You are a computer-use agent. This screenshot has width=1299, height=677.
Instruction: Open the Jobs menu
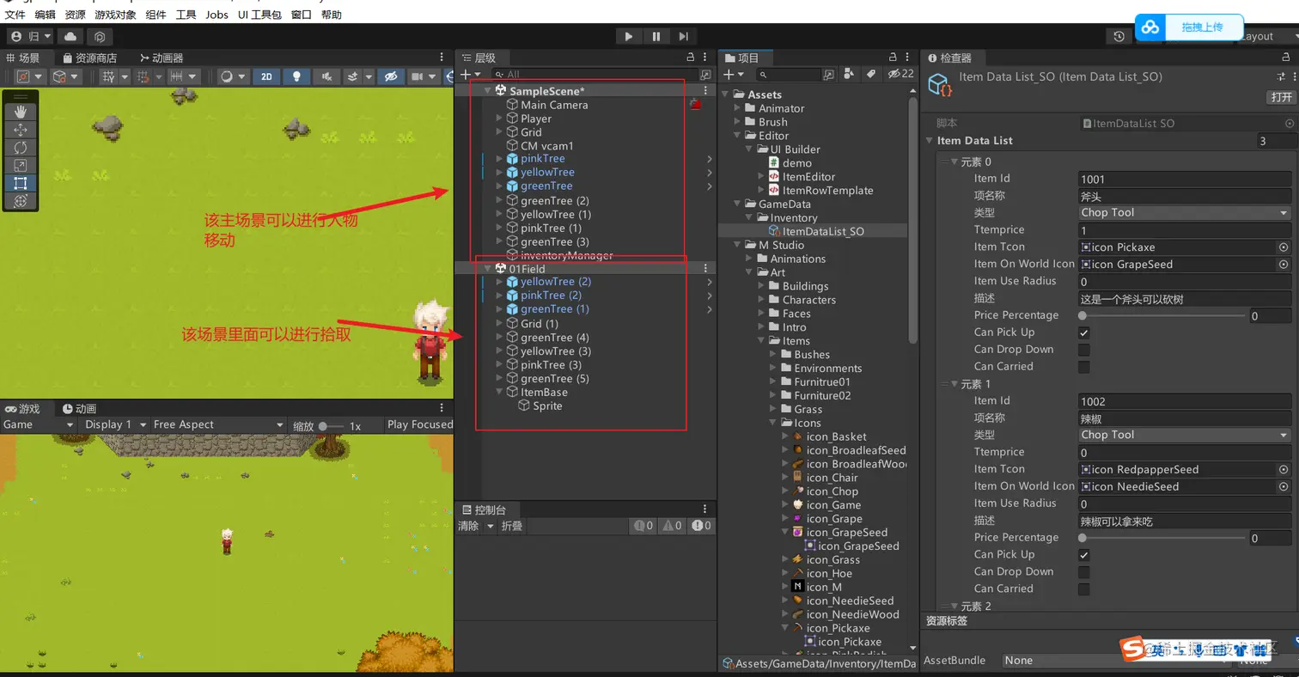tap(216, 15)
